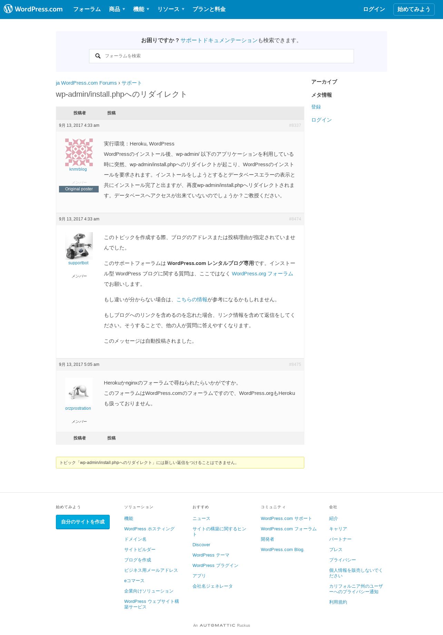The image size is (443, 635).
Task: Open ビジネス用メールアドレス footer link
Action: click(x=151, y=570)
